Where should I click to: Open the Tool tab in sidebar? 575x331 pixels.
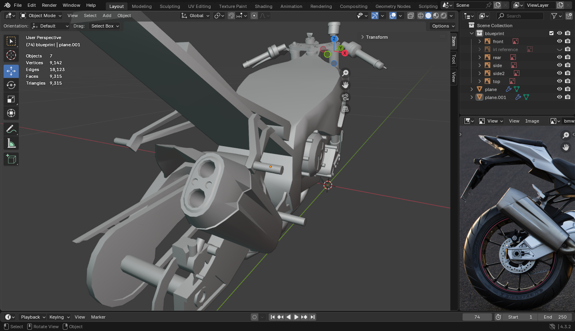pyautogui.click(x=454, y=59)
